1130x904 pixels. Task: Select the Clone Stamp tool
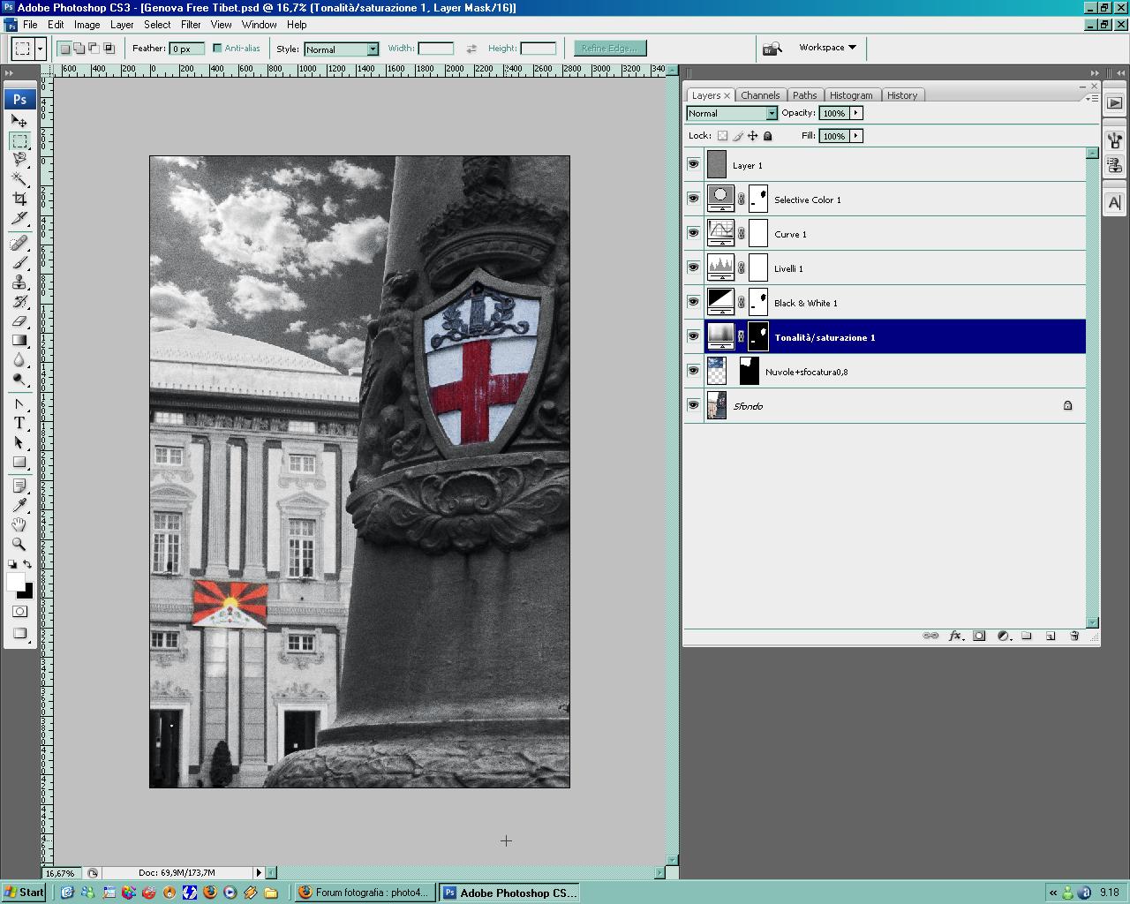tap(19, 282)
